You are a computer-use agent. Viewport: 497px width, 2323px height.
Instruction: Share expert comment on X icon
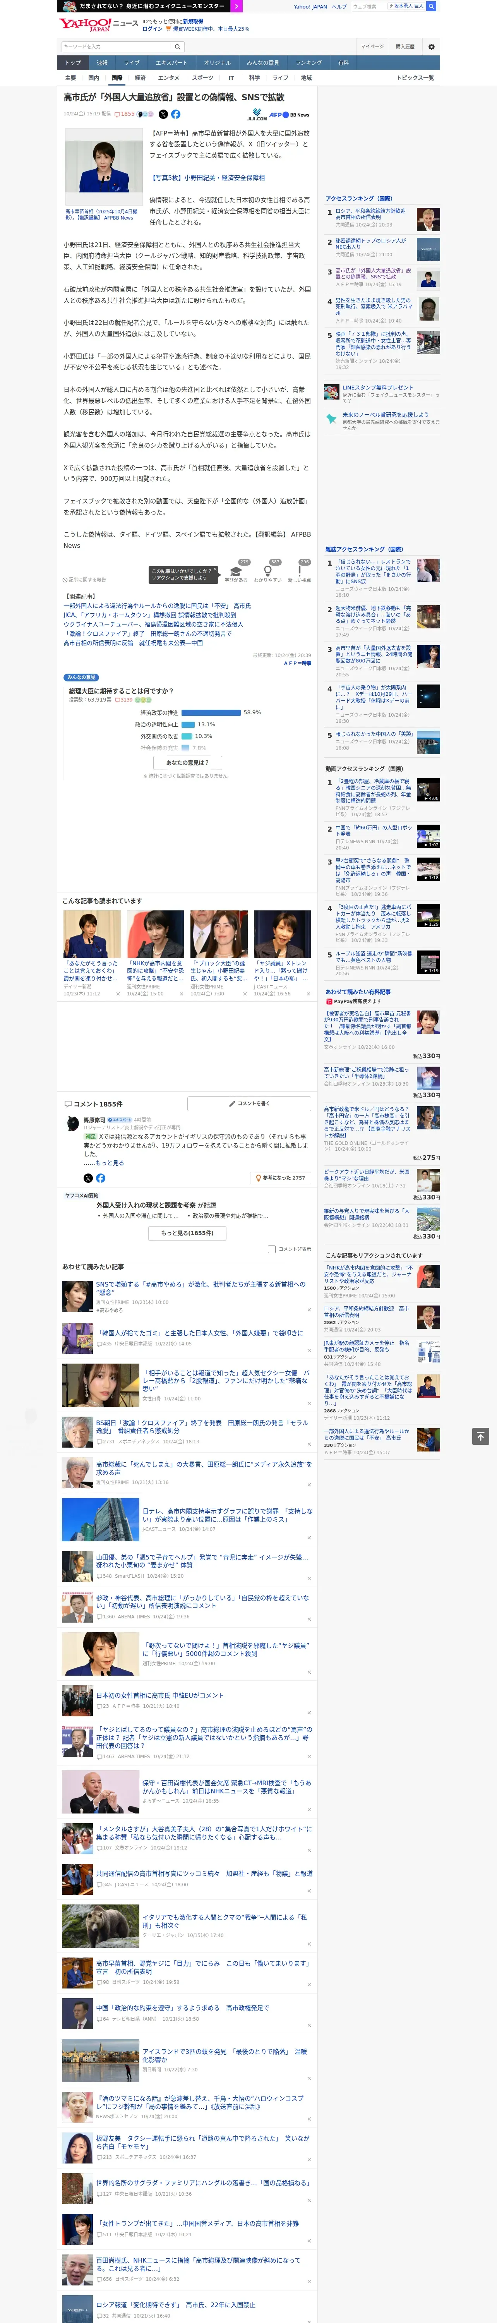(87, 1178)
